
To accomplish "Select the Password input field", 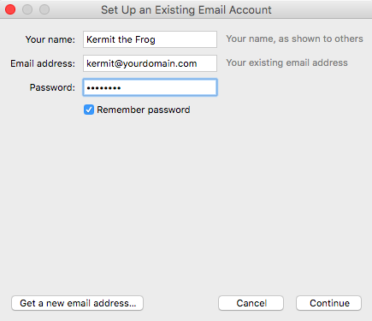I will pos(150,87).
